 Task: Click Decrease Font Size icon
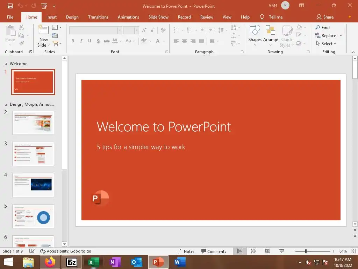(x=152, y=30)
